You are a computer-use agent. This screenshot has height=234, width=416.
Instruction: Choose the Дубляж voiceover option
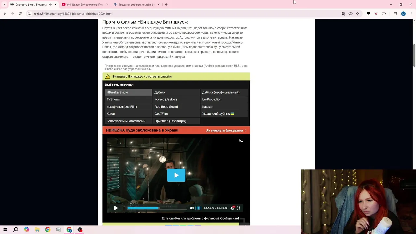[176, 92]
